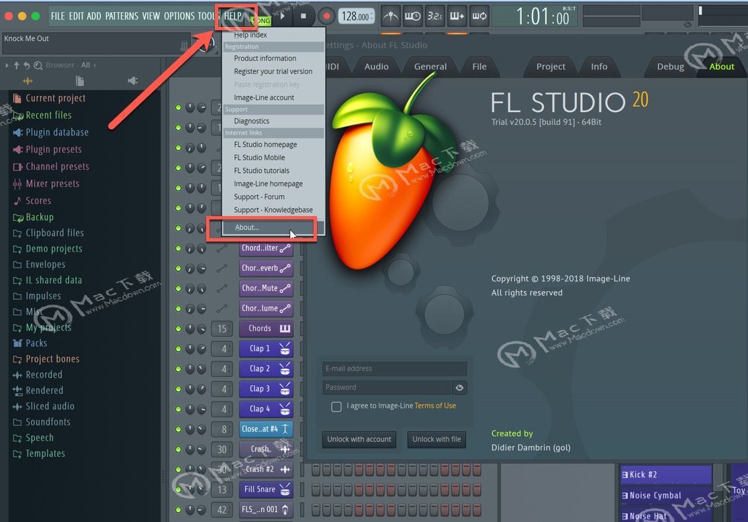Select the browser waveform tab icon
Viewport: 748px width, 522px height.
click(x=28, y=81)
